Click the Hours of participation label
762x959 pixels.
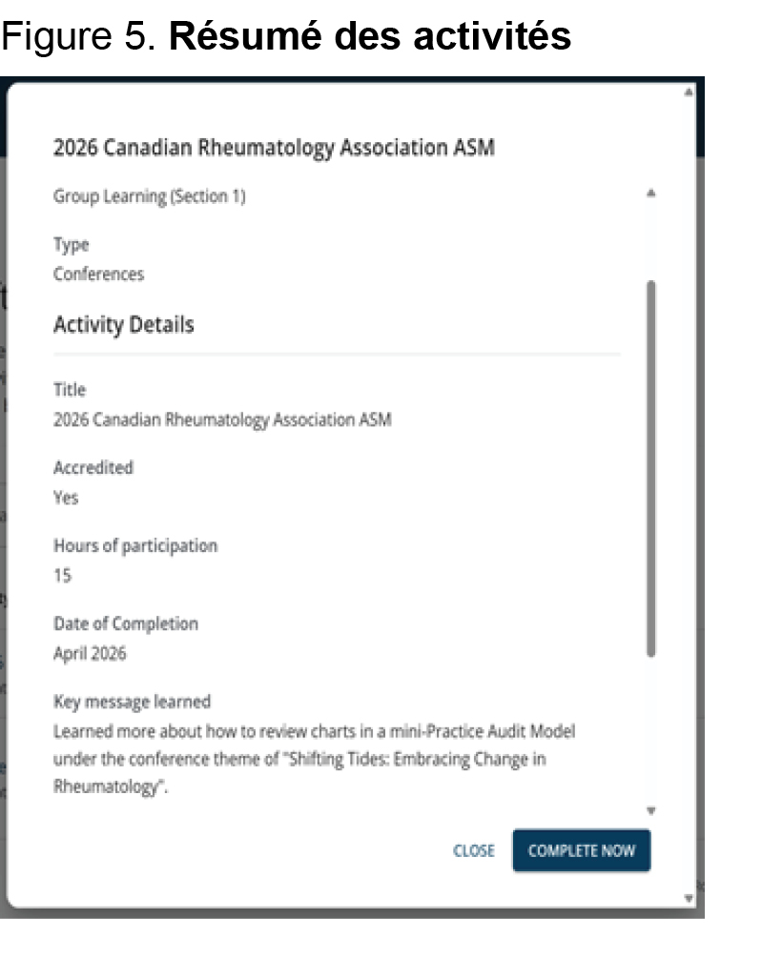coord(135,545)
